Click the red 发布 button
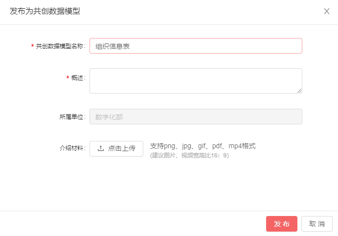The image size is (338, 236). point(281,224)
